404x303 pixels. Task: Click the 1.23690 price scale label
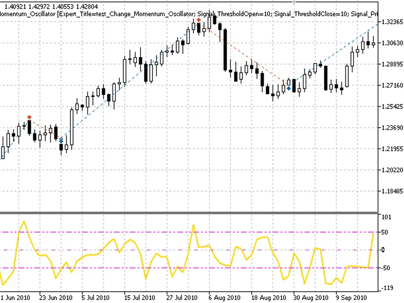coord(392,128)
